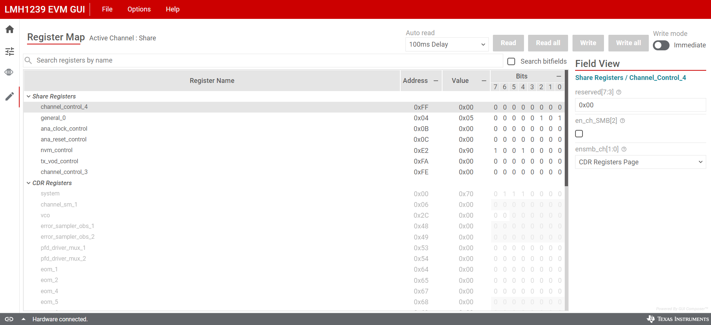Select the channel_control_3 register row
711x325 pixels.
[x=294, y=172]
